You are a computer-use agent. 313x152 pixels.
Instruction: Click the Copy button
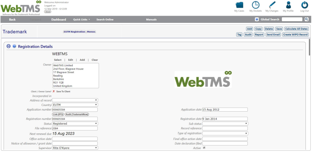(258, 29)
